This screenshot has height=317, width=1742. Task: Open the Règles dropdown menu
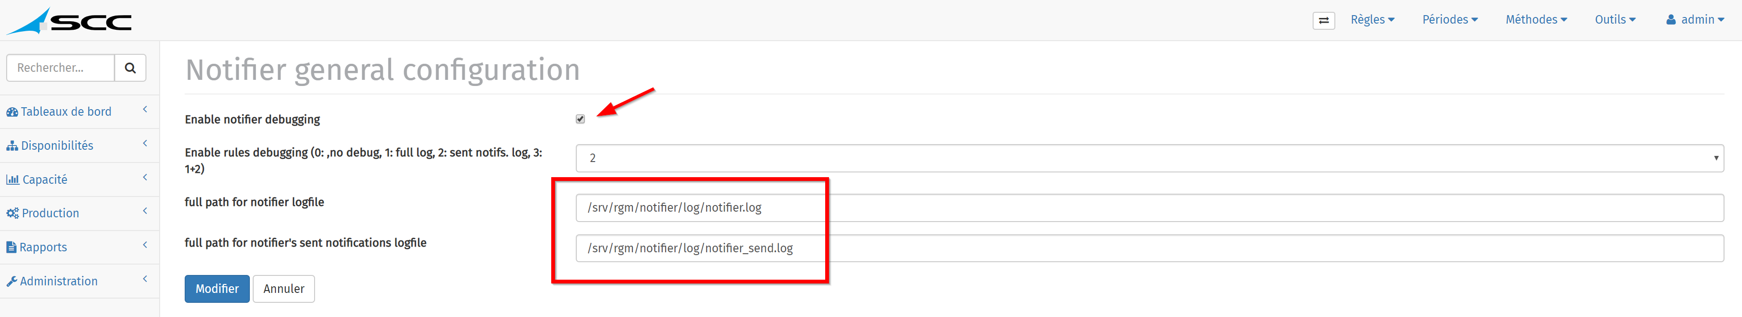pyautogui.click(x=1372, y=19)
